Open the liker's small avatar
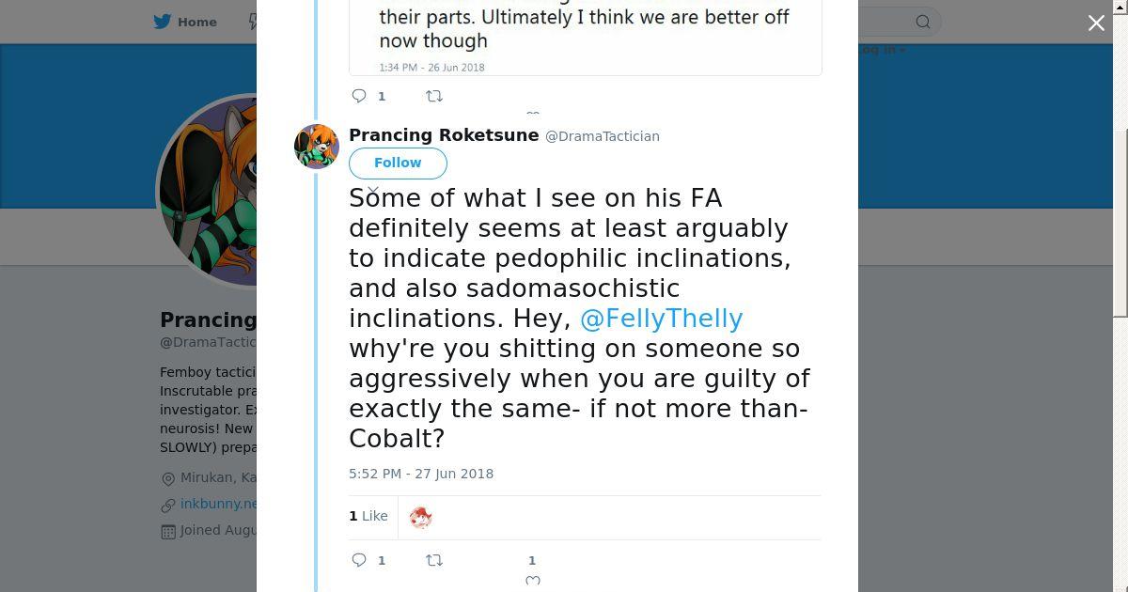The height and width of the screenshot is (592, 1128). (420, 517)
